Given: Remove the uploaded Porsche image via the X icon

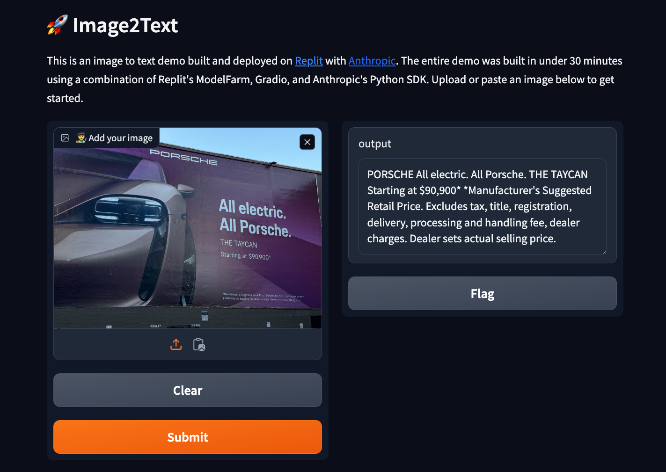Looking at the screenshot, I should point(307,142).
